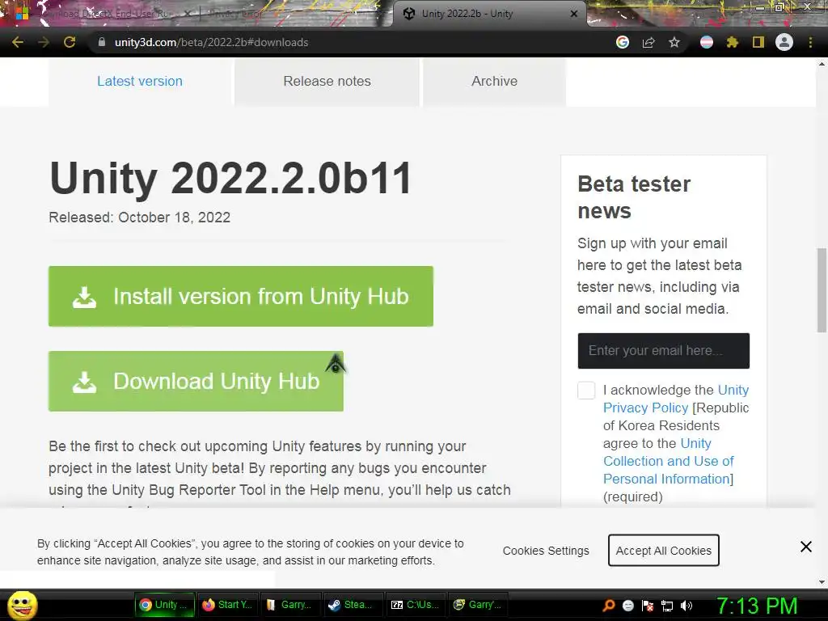Click the striped flag extension icon
828x621 pixels.
pyautogui.click(x=707, y=42)
